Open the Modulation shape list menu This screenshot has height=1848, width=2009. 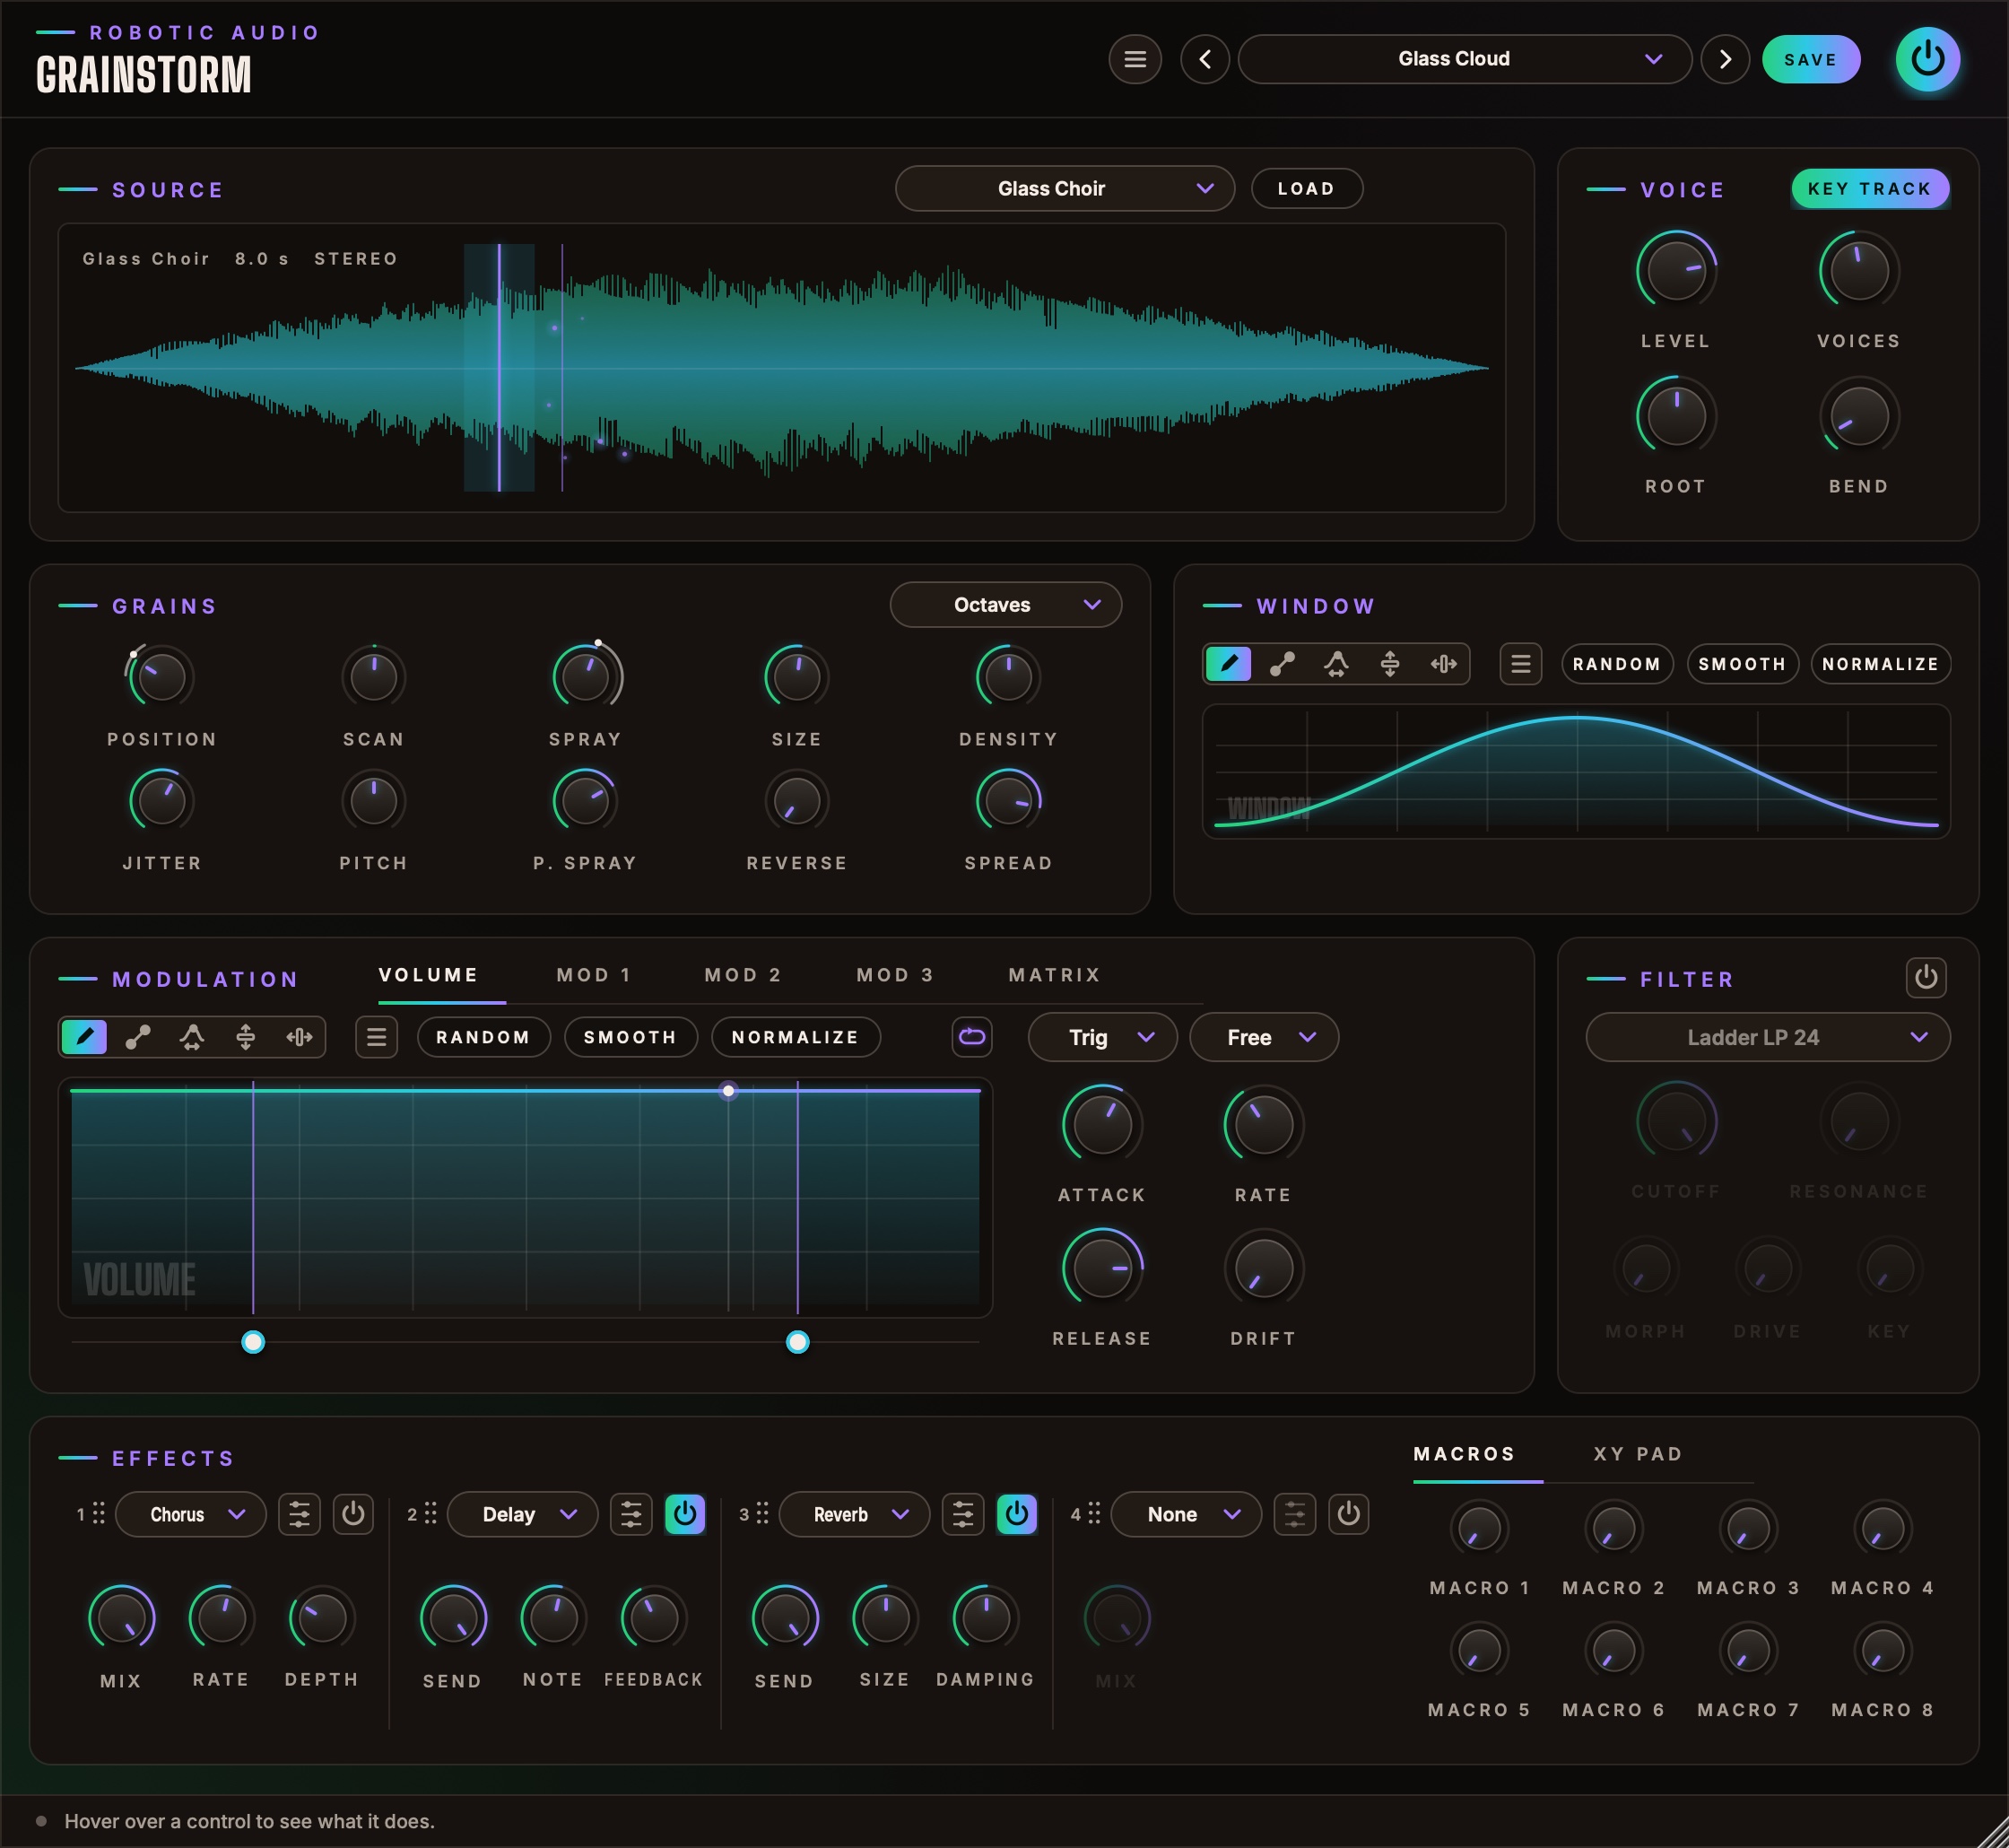(376, 1037)
